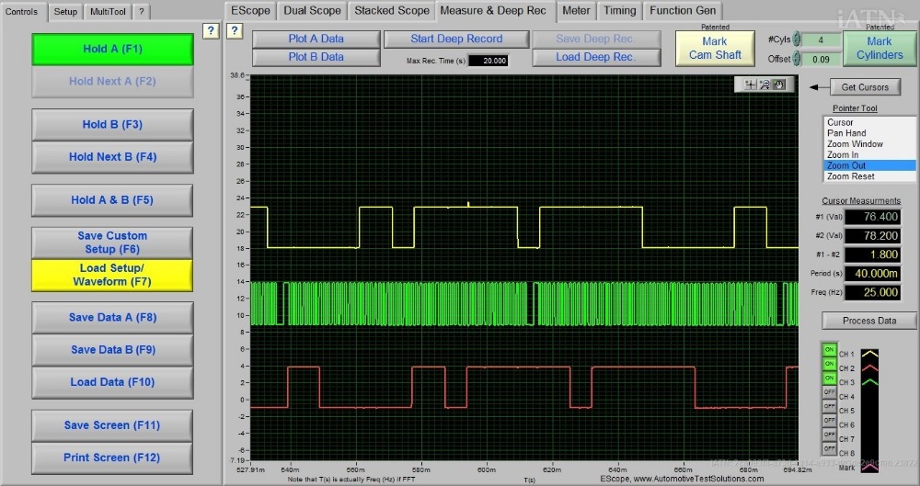Viewport: 920px width, 486px height.
Task: Choose Cursor in Pointer Tool list
Action: tap(869, 122)
